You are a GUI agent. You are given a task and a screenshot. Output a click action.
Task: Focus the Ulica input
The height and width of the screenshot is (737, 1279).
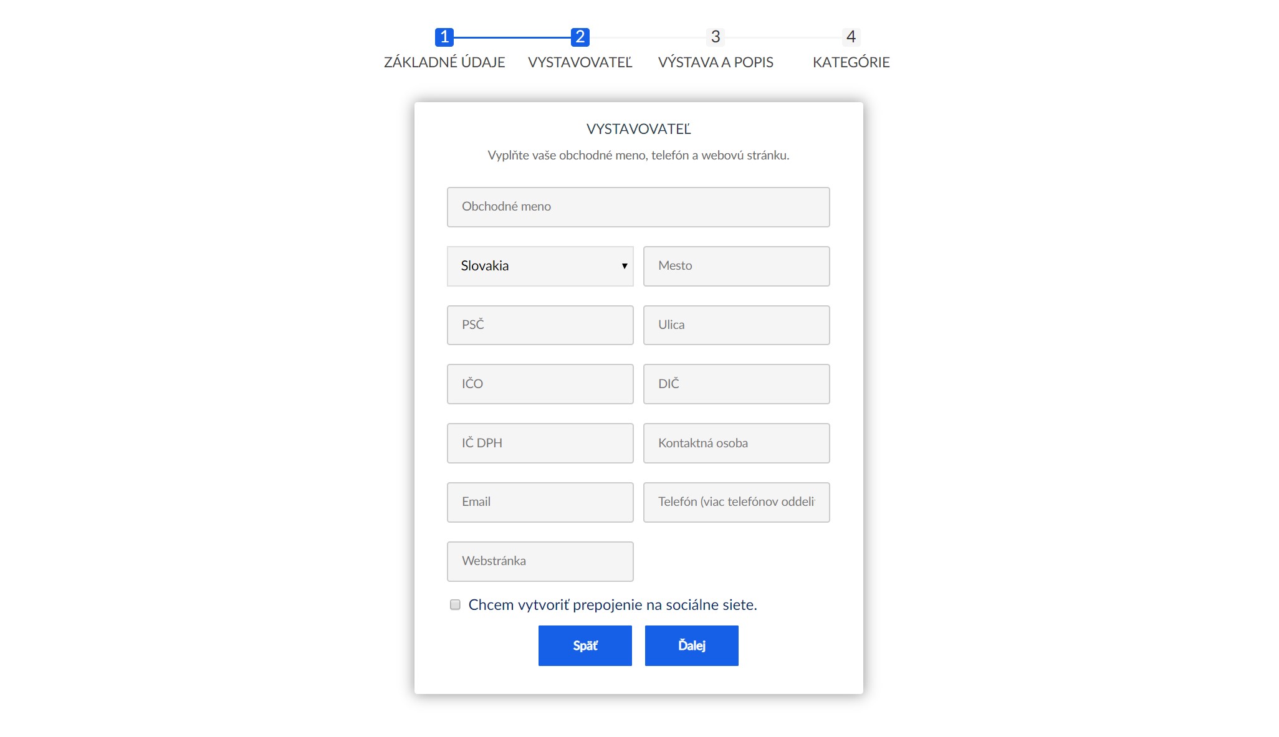point(736,325)
